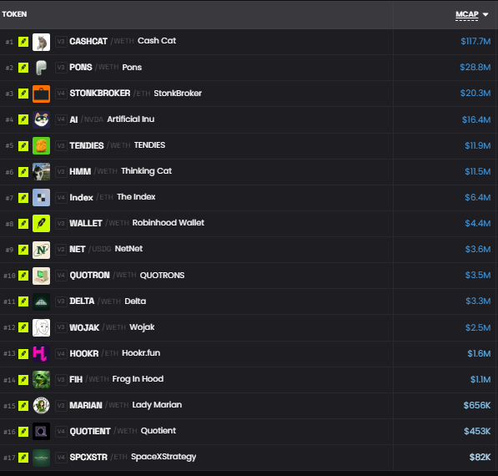Click the feather badge on PONS row
Image resolution: width=498 pixels, height=476 pixels.
tap(23, 68)
